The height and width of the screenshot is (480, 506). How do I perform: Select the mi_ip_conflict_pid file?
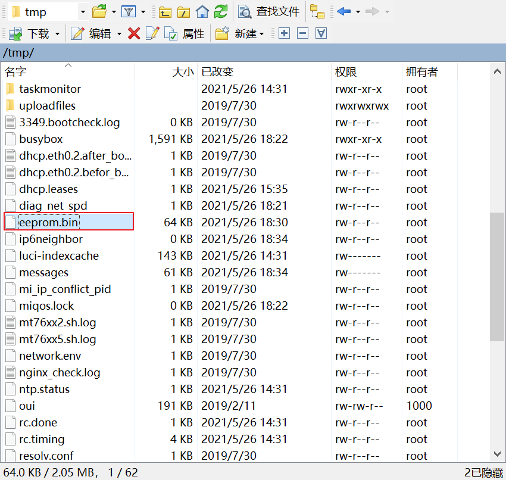(x=65, y=289)
